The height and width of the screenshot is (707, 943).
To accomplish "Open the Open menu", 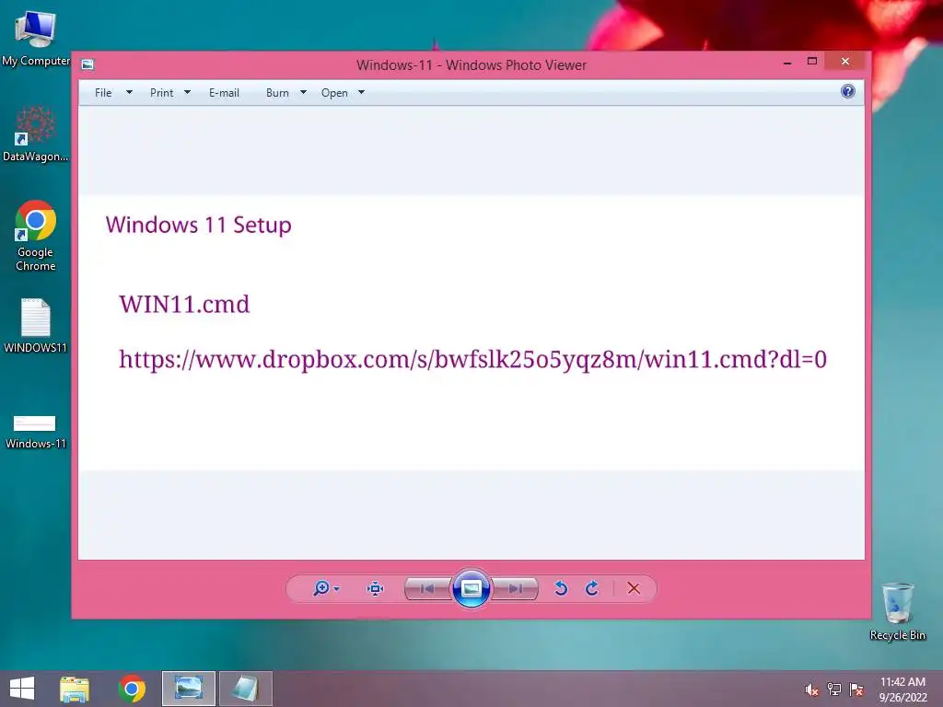I will click(334, 93).
